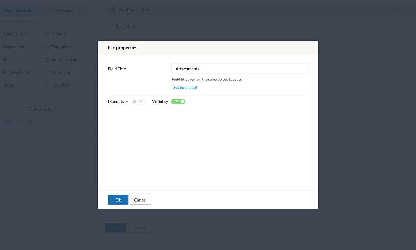Click the Webinar Layout title
Viewport: 416px width, 250px height.
135,10
